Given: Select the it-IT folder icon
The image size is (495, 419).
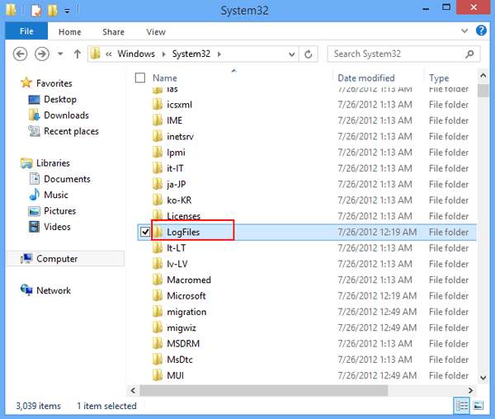Looking at the screenshot, I should (158, 168).
